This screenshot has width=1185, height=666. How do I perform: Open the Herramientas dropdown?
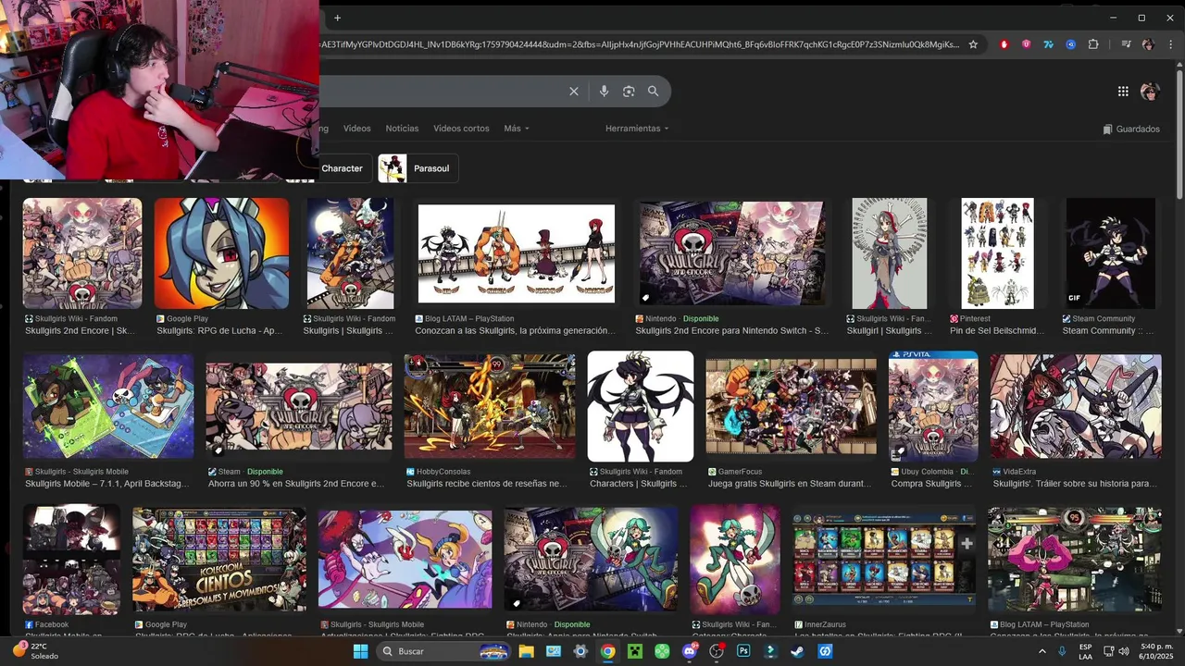[637, 129]
